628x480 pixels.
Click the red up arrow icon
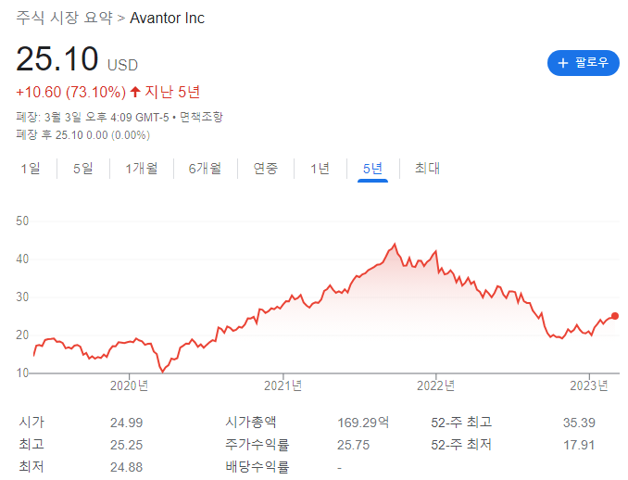click(135, 92)
